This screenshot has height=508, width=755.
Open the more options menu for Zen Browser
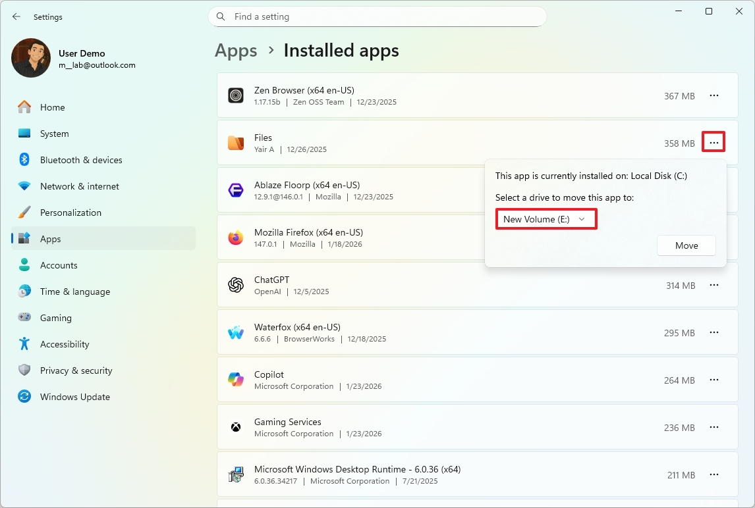tap(713, 96)
